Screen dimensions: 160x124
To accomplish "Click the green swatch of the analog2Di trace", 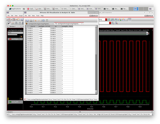I will coord(10,102).
